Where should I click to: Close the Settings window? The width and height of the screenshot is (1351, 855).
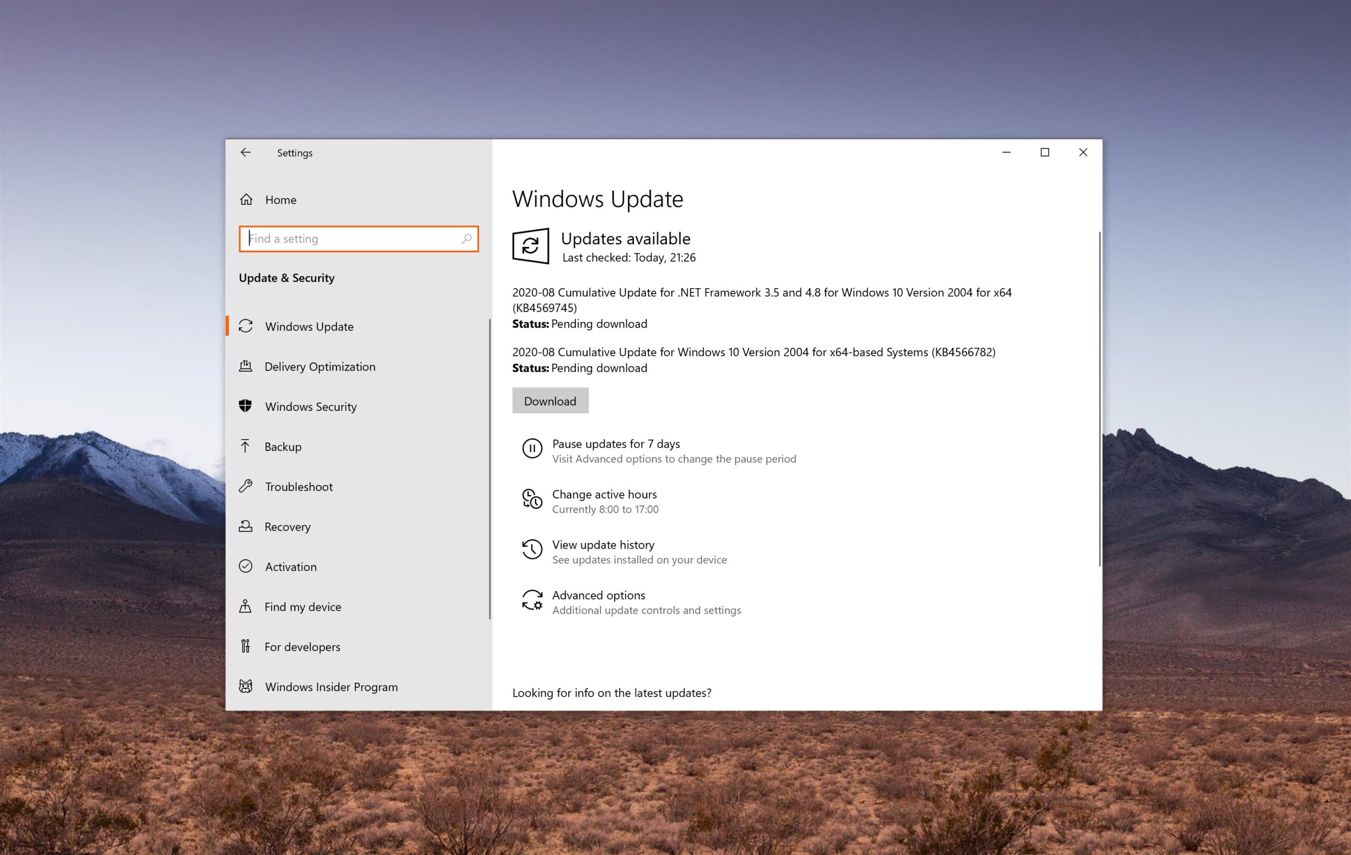(1083, 153)
